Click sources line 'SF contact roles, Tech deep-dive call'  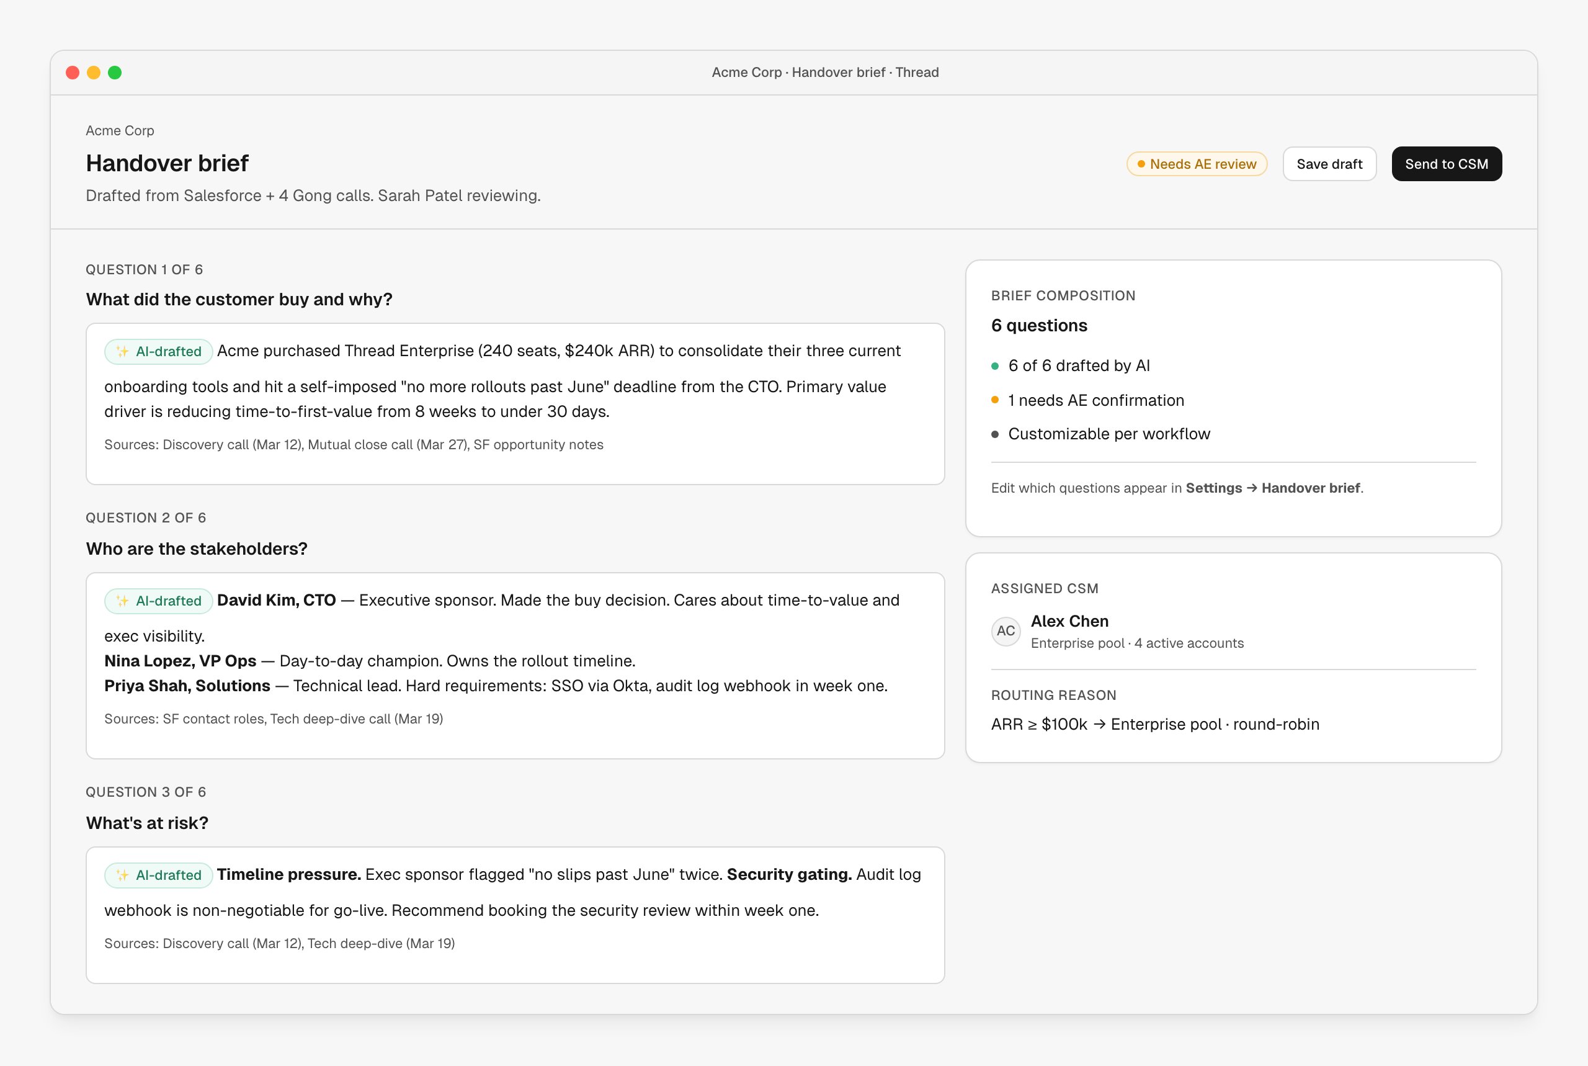[273, 719]
